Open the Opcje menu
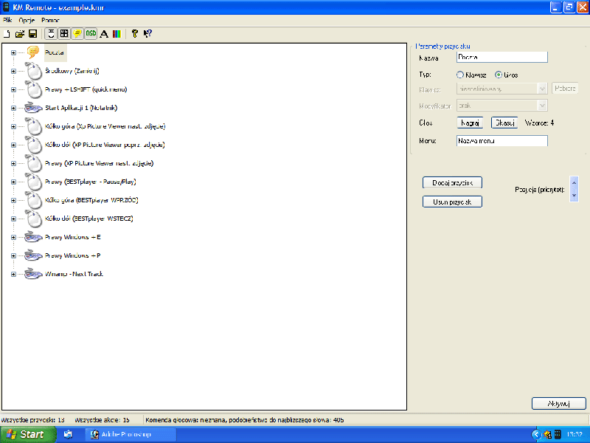Image resolution: width=590 pixels, height=443 pixels. click(x=27, y=20)
